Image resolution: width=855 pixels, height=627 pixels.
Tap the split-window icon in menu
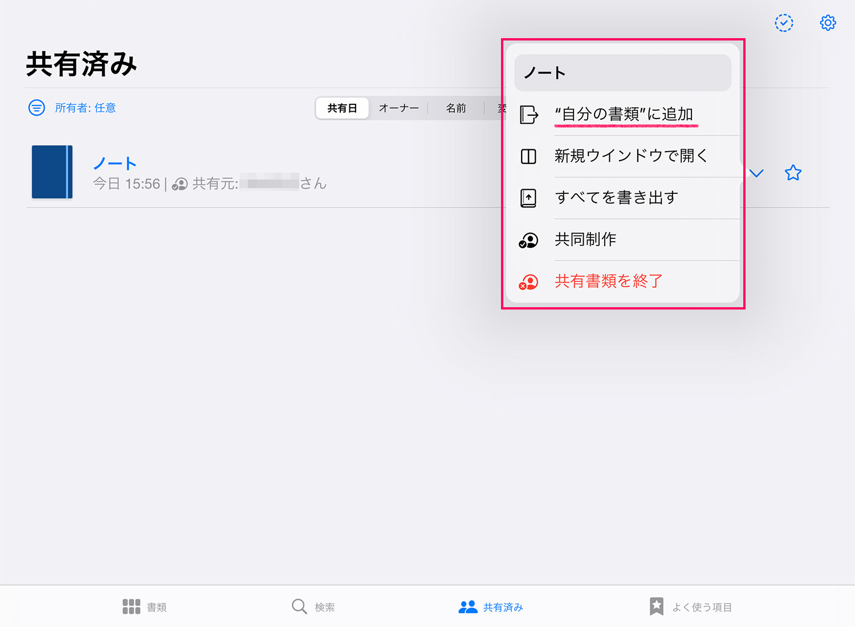click(x=528, y=156)
